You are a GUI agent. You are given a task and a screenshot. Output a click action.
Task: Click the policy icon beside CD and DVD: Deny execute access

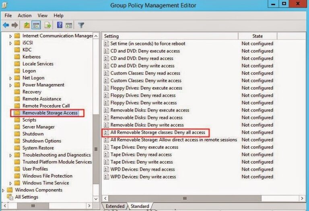pyautogui.click(x=106, y=51)
